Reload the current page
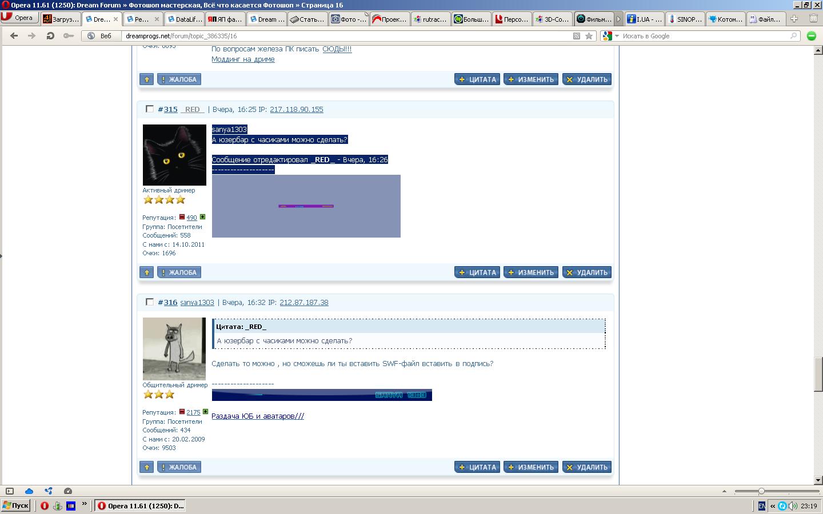Viewport: 823px width, 514px height. click(50, 35)
